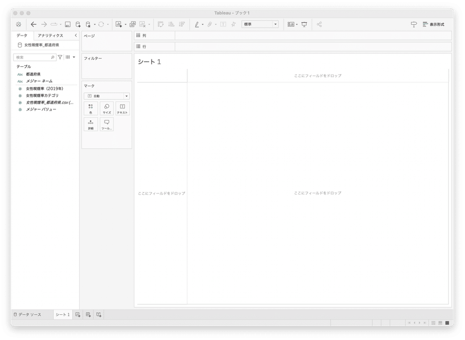The height and width of the screenshot is (340, 465).
Task: Click the 検索 field search box
Action: 35,57
